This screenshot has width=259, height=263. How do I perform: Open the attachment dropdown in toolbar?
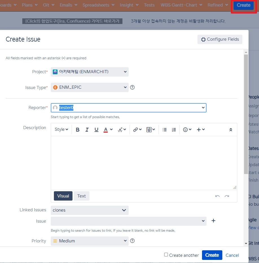pos(151,129)
